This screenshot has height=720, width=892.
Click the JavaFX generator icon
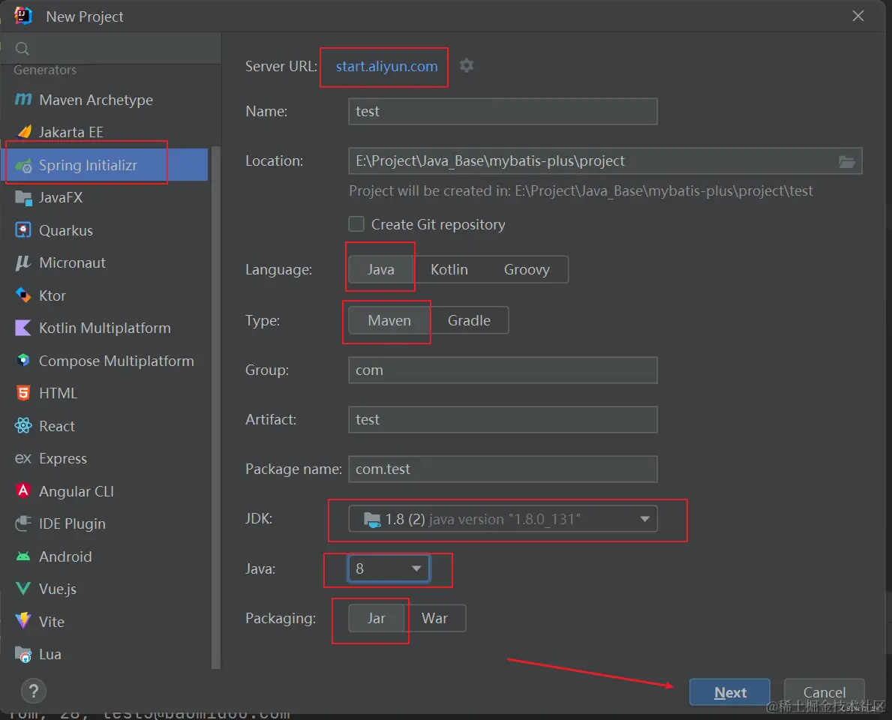coord(23,198)
